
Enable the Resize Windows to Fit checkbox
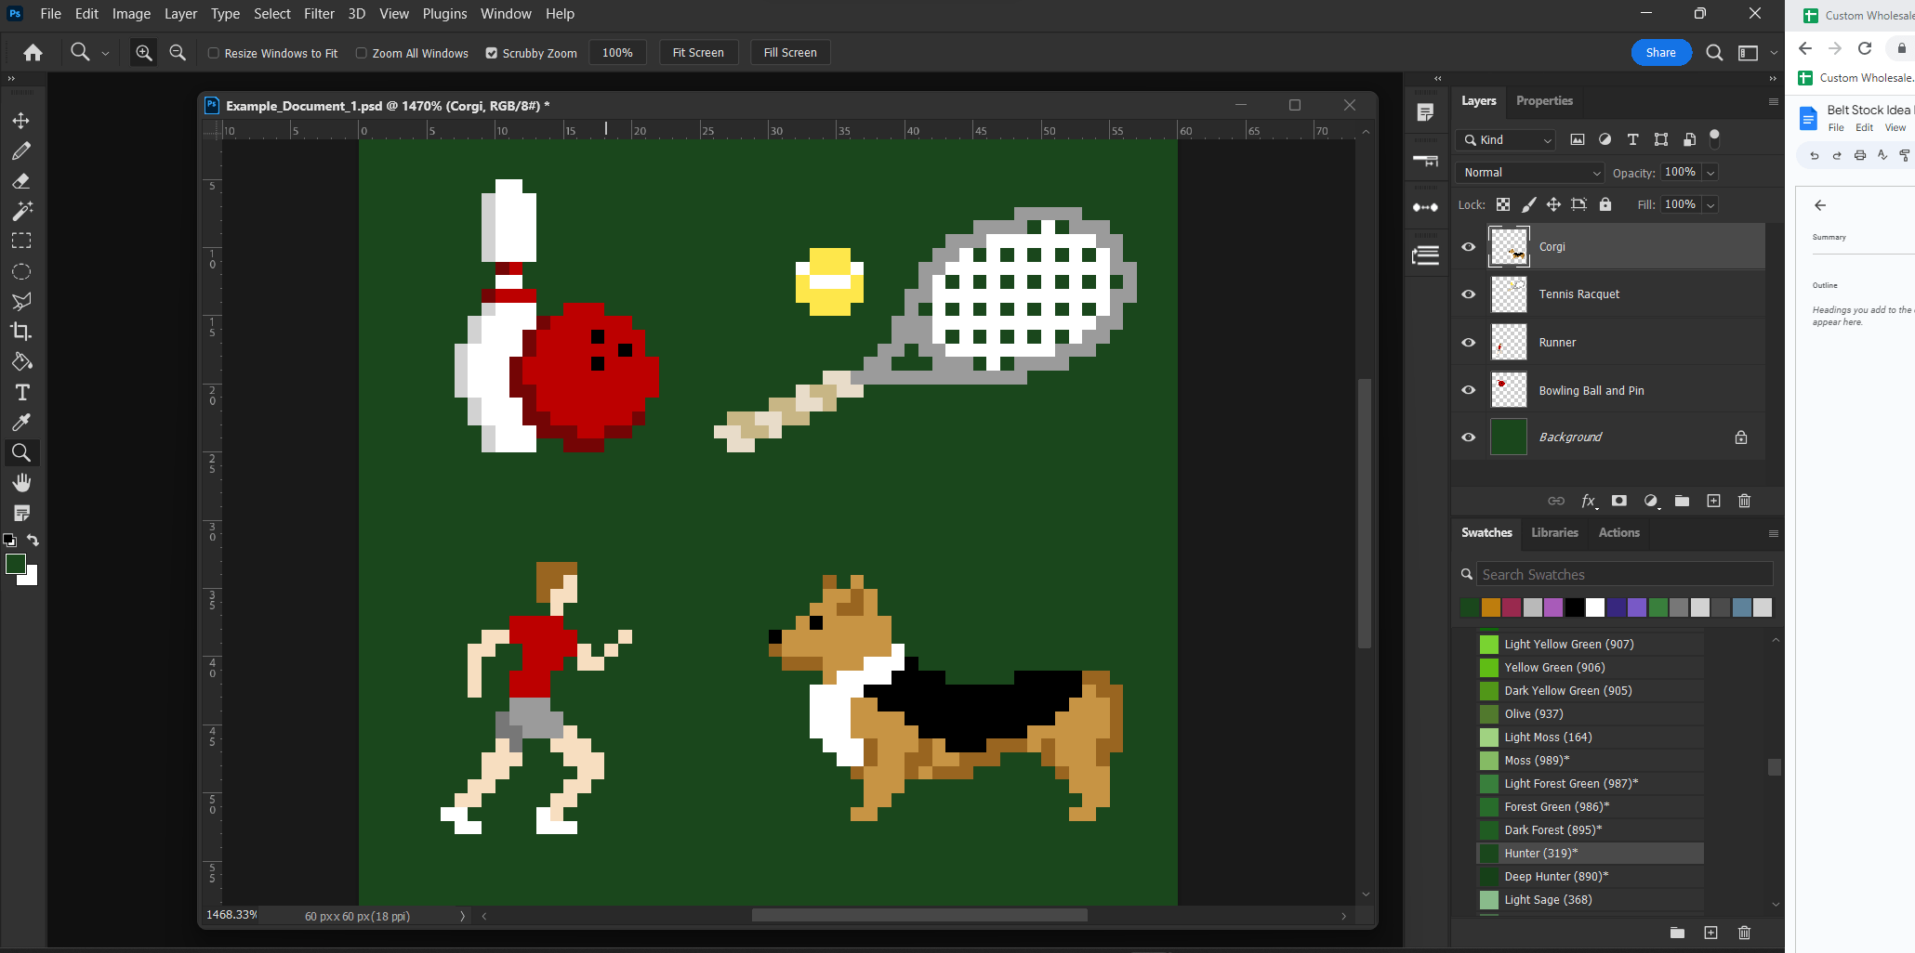(213, 53)
